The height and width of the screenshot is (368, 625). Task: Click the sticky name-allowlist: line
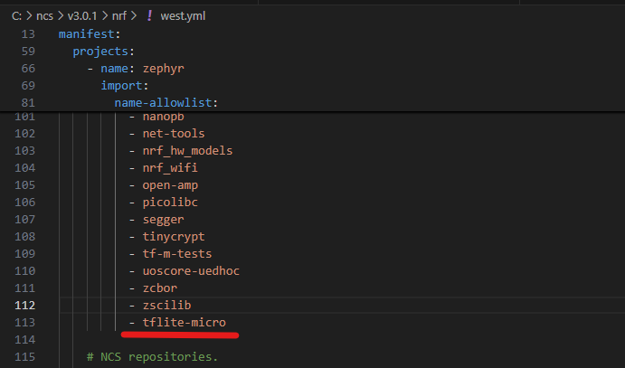coord(166,103)
